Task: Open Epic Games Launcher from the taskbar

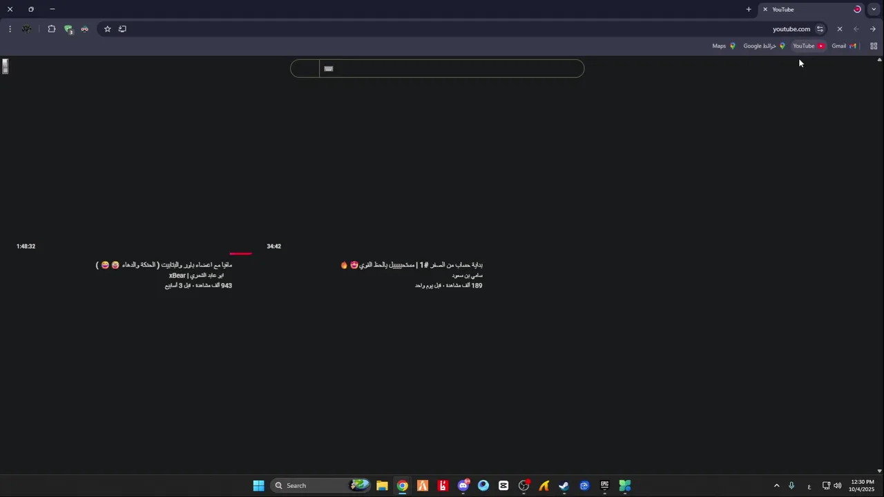Action: coord(605,485)
